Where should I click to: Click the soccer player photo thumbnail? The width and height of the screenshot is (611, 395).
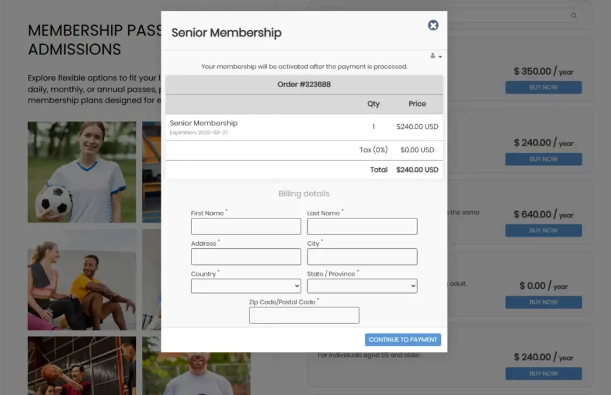click(82, 171)
